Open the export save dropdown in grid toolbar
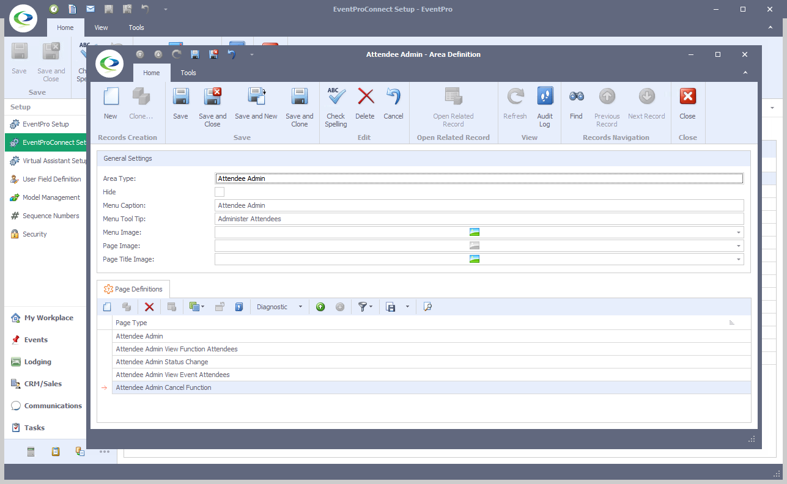The width and height of the screenshot is (787, 484). pos(407,307)
